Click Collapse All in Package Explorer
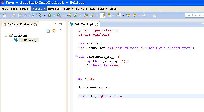The height and width of the screenshot is (112, 204). click(x=48, y=31)
